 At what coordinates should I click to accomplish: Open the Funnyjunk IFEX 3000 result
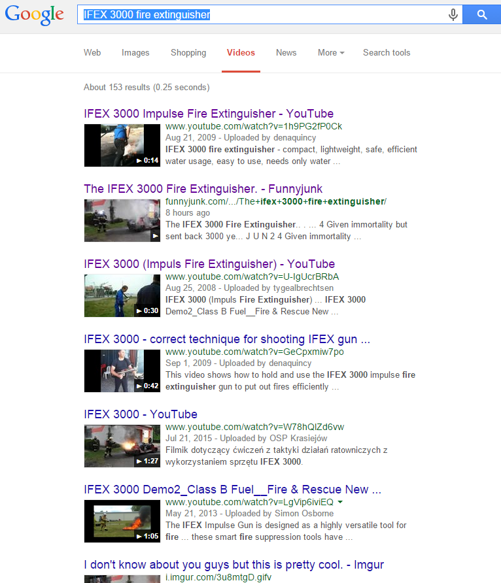(203, 189)
